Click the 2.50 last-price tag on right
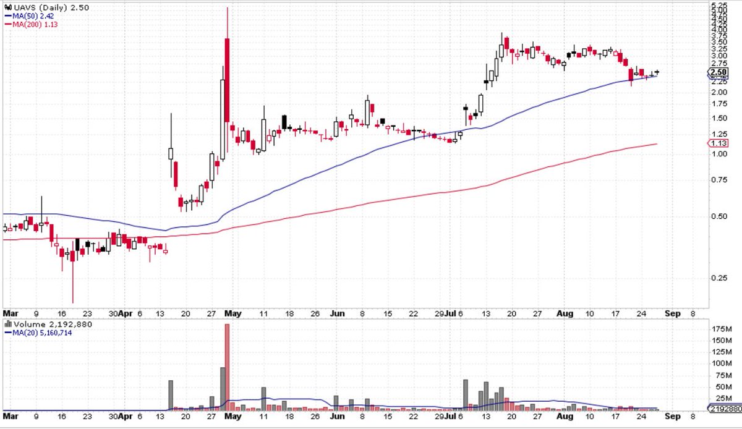This screenshot has height=429, width=742. tap(719, 72)
